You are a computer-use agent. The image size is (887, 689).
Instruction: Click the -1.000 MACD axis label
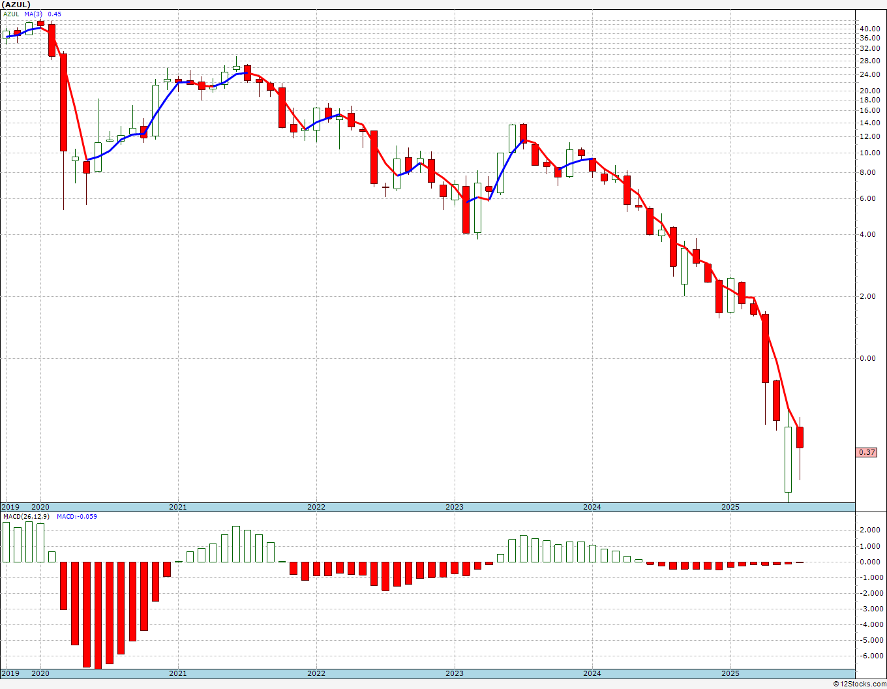(x=870, y=577)
